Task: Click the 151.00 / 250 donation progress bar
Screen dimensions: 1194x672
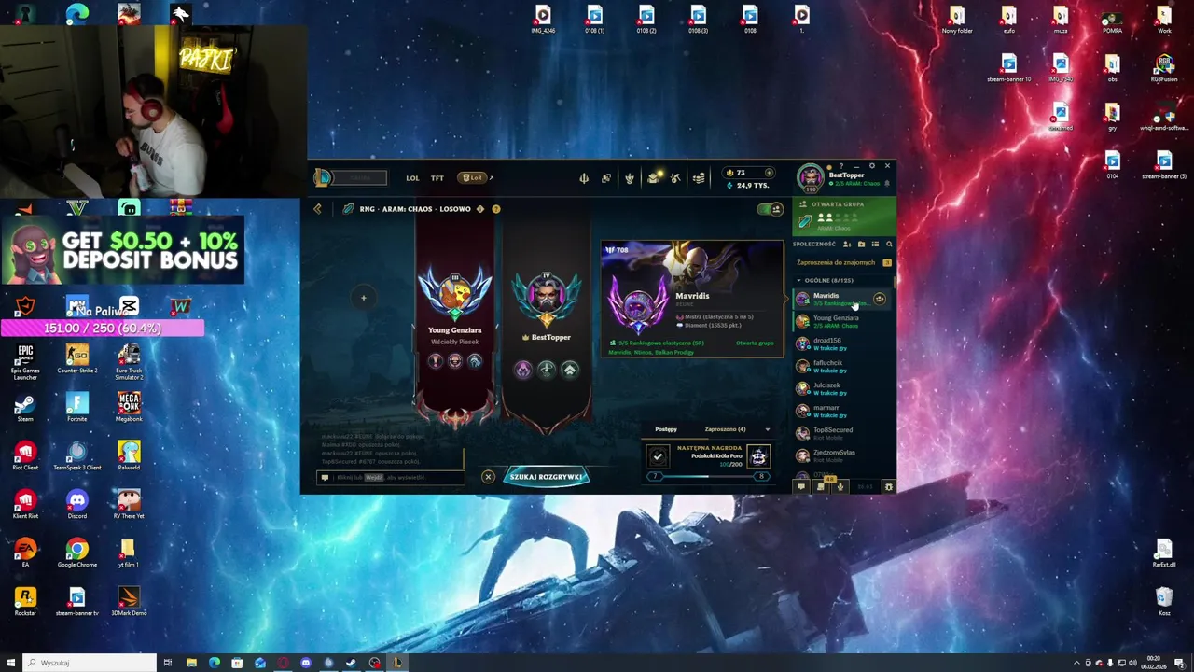Action: (103, 328)
